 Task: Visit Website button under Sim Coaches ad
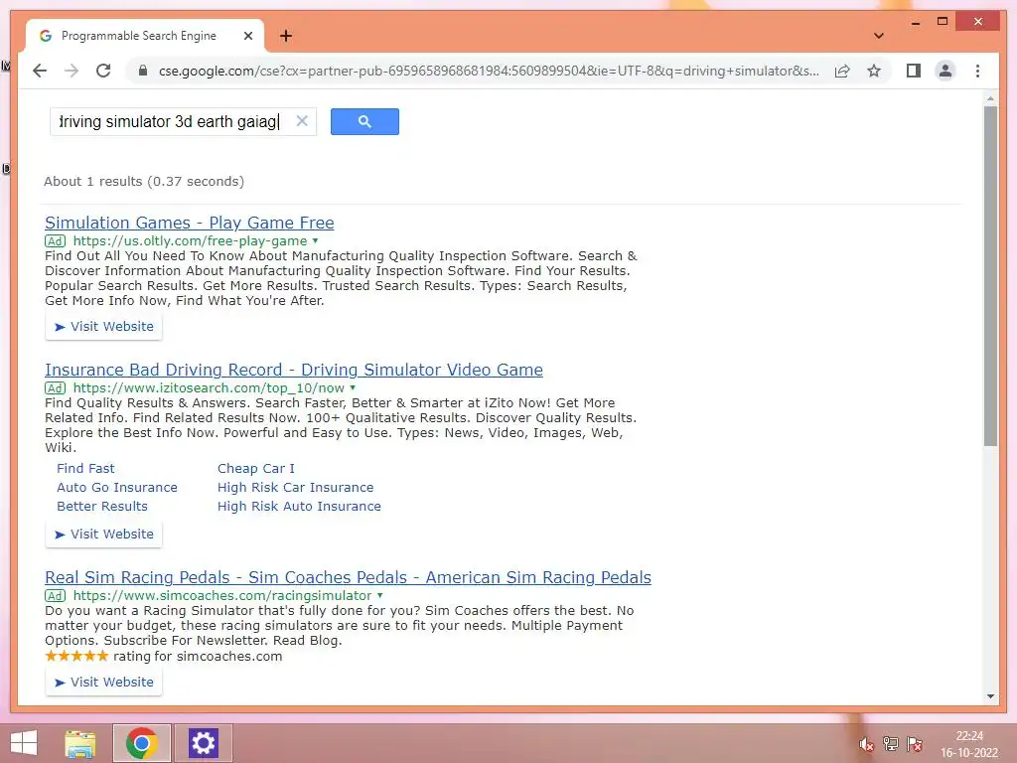click(x=103, y=682)
